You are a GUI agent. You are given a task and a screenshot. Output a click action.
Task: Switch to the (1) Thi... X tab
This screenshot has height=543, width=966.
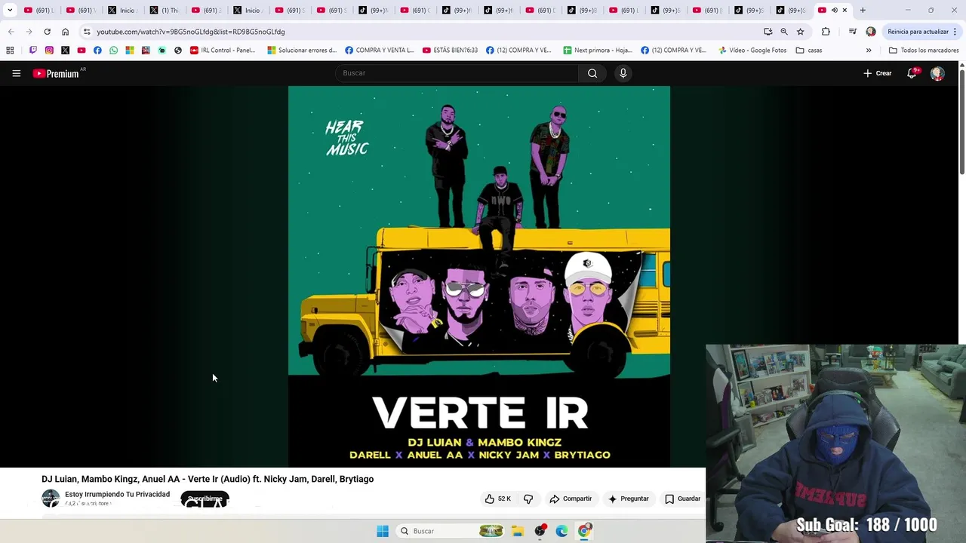pos(164,11)
